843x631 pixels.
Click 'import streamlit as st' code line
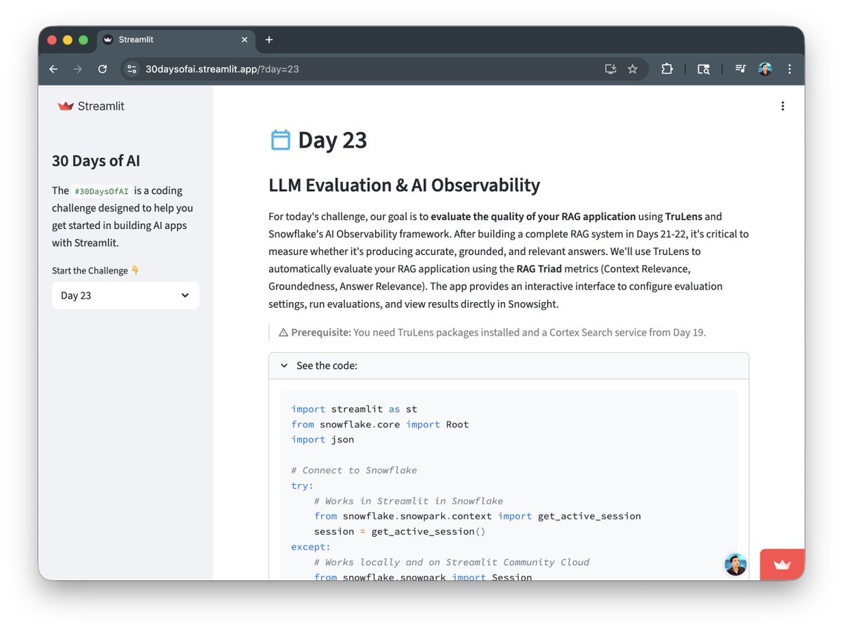coord(354,409)
